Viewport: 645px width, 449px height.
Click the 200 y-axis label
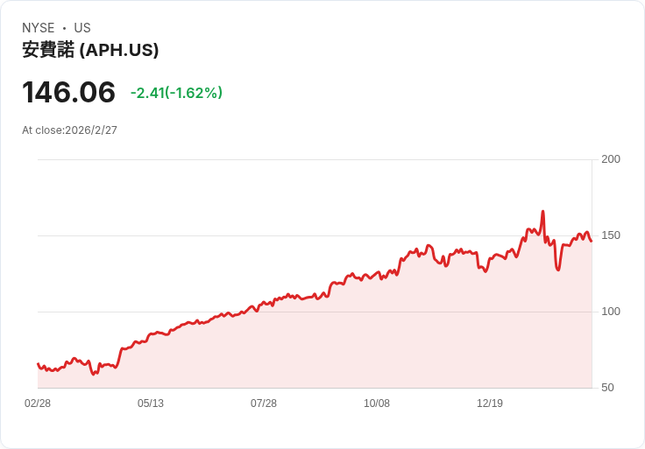point(611,159)
